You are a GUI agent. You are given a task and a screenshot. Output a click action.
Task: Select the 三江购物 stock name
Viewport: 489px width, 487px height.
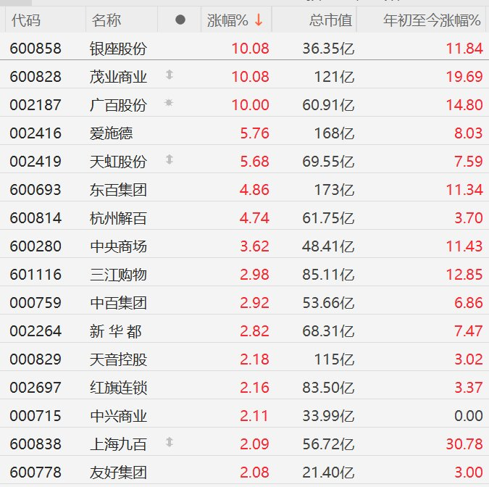118,275
